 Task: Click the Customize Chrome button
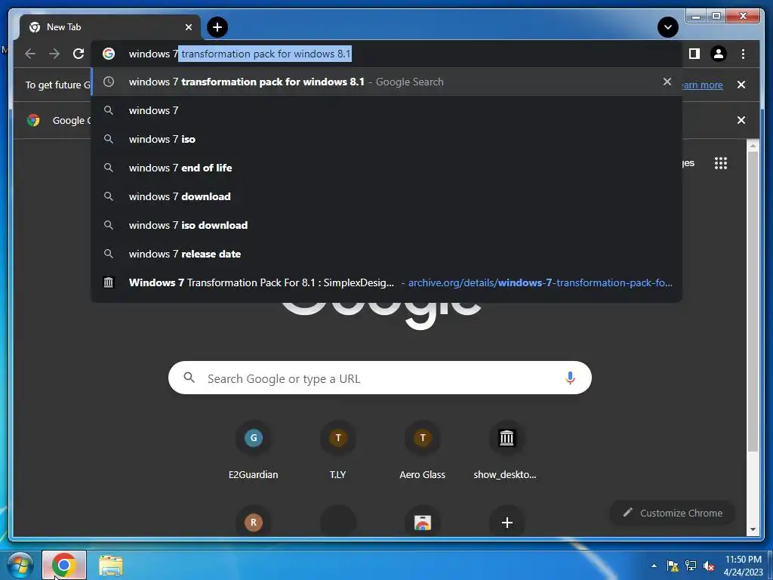point(673,513)
